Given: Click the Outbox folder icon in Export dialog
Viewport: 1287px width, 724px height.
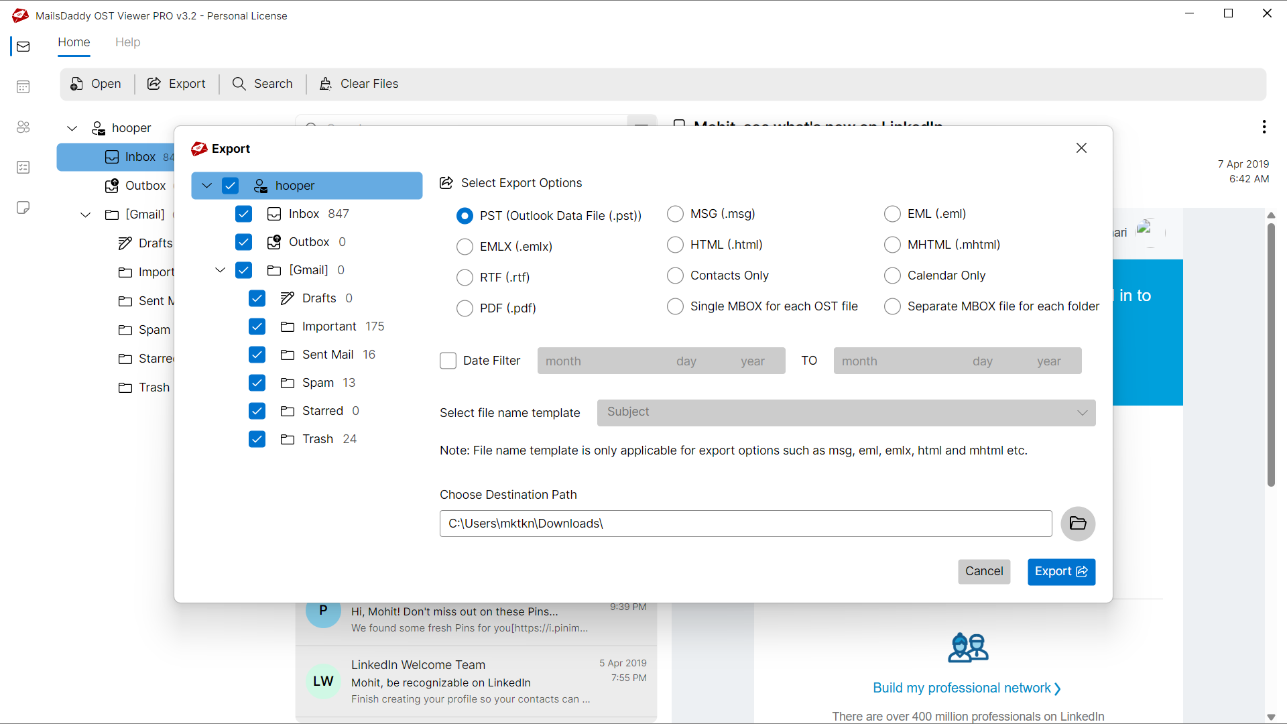Looking at the screenshot, I should click(x=273, y=242).
